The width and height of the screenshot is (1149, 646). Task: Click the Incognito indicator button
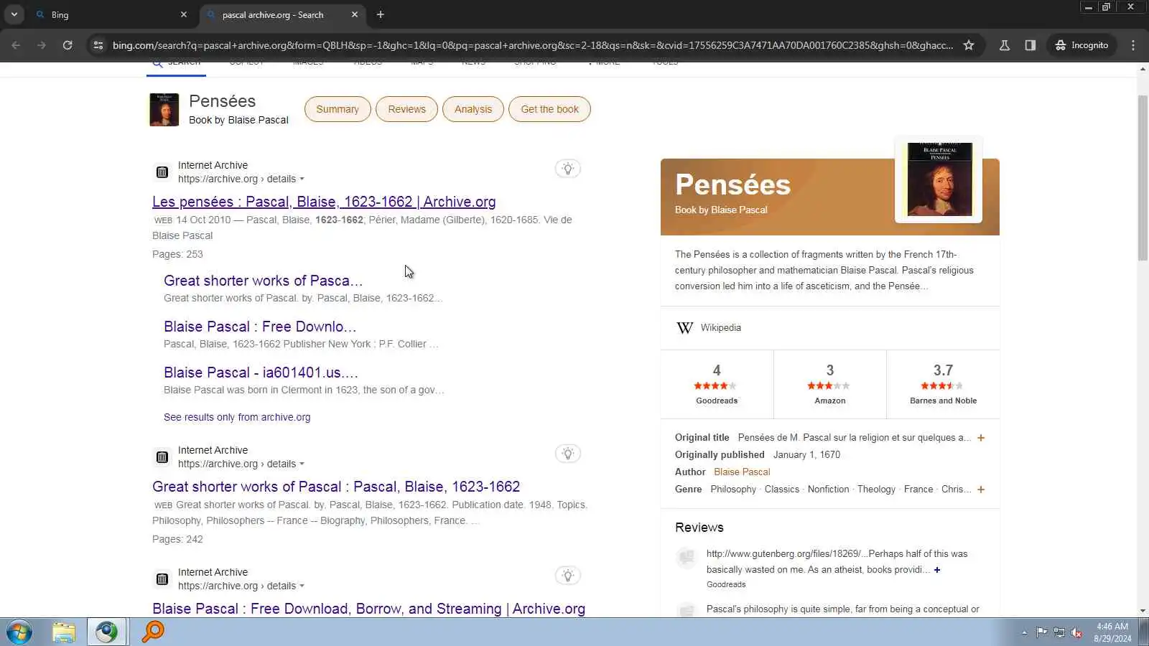1082,45
